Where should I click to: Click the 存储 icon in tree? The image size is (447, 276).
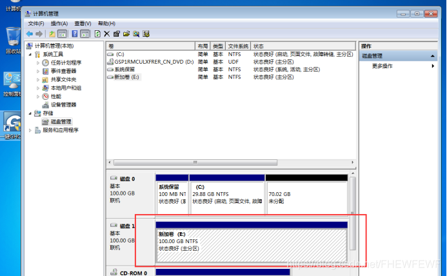click(37, 113)
